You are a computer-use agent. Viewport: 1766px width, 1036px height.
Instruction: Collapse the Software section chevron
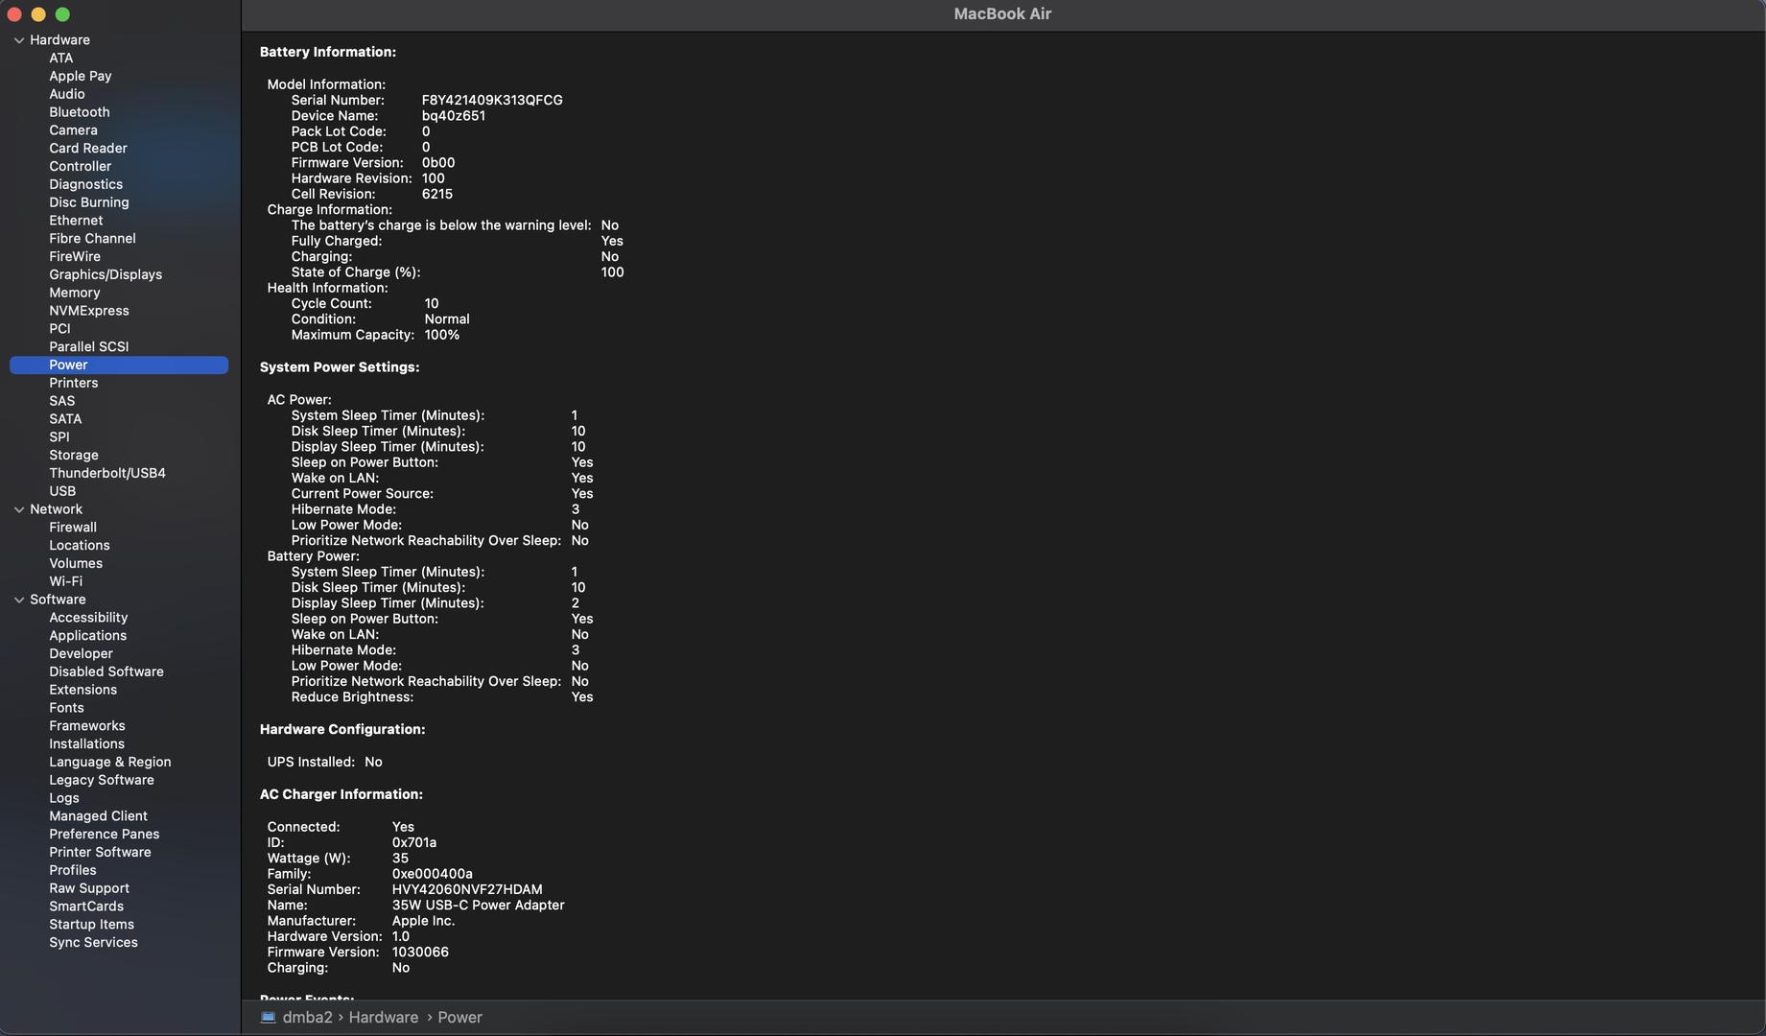18,600
